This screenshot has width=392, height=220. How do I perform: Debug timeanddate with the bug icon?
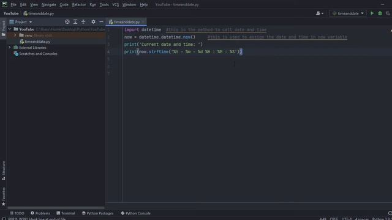point(380,13)
